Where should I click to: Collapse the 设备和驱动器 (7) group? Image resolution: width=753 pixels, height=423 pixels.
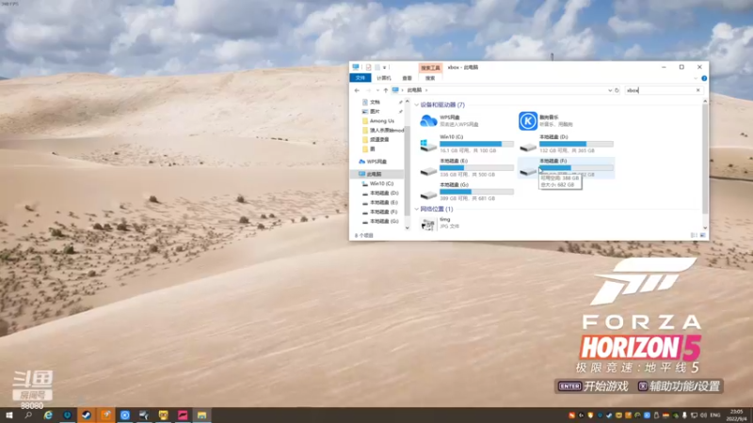416,104
